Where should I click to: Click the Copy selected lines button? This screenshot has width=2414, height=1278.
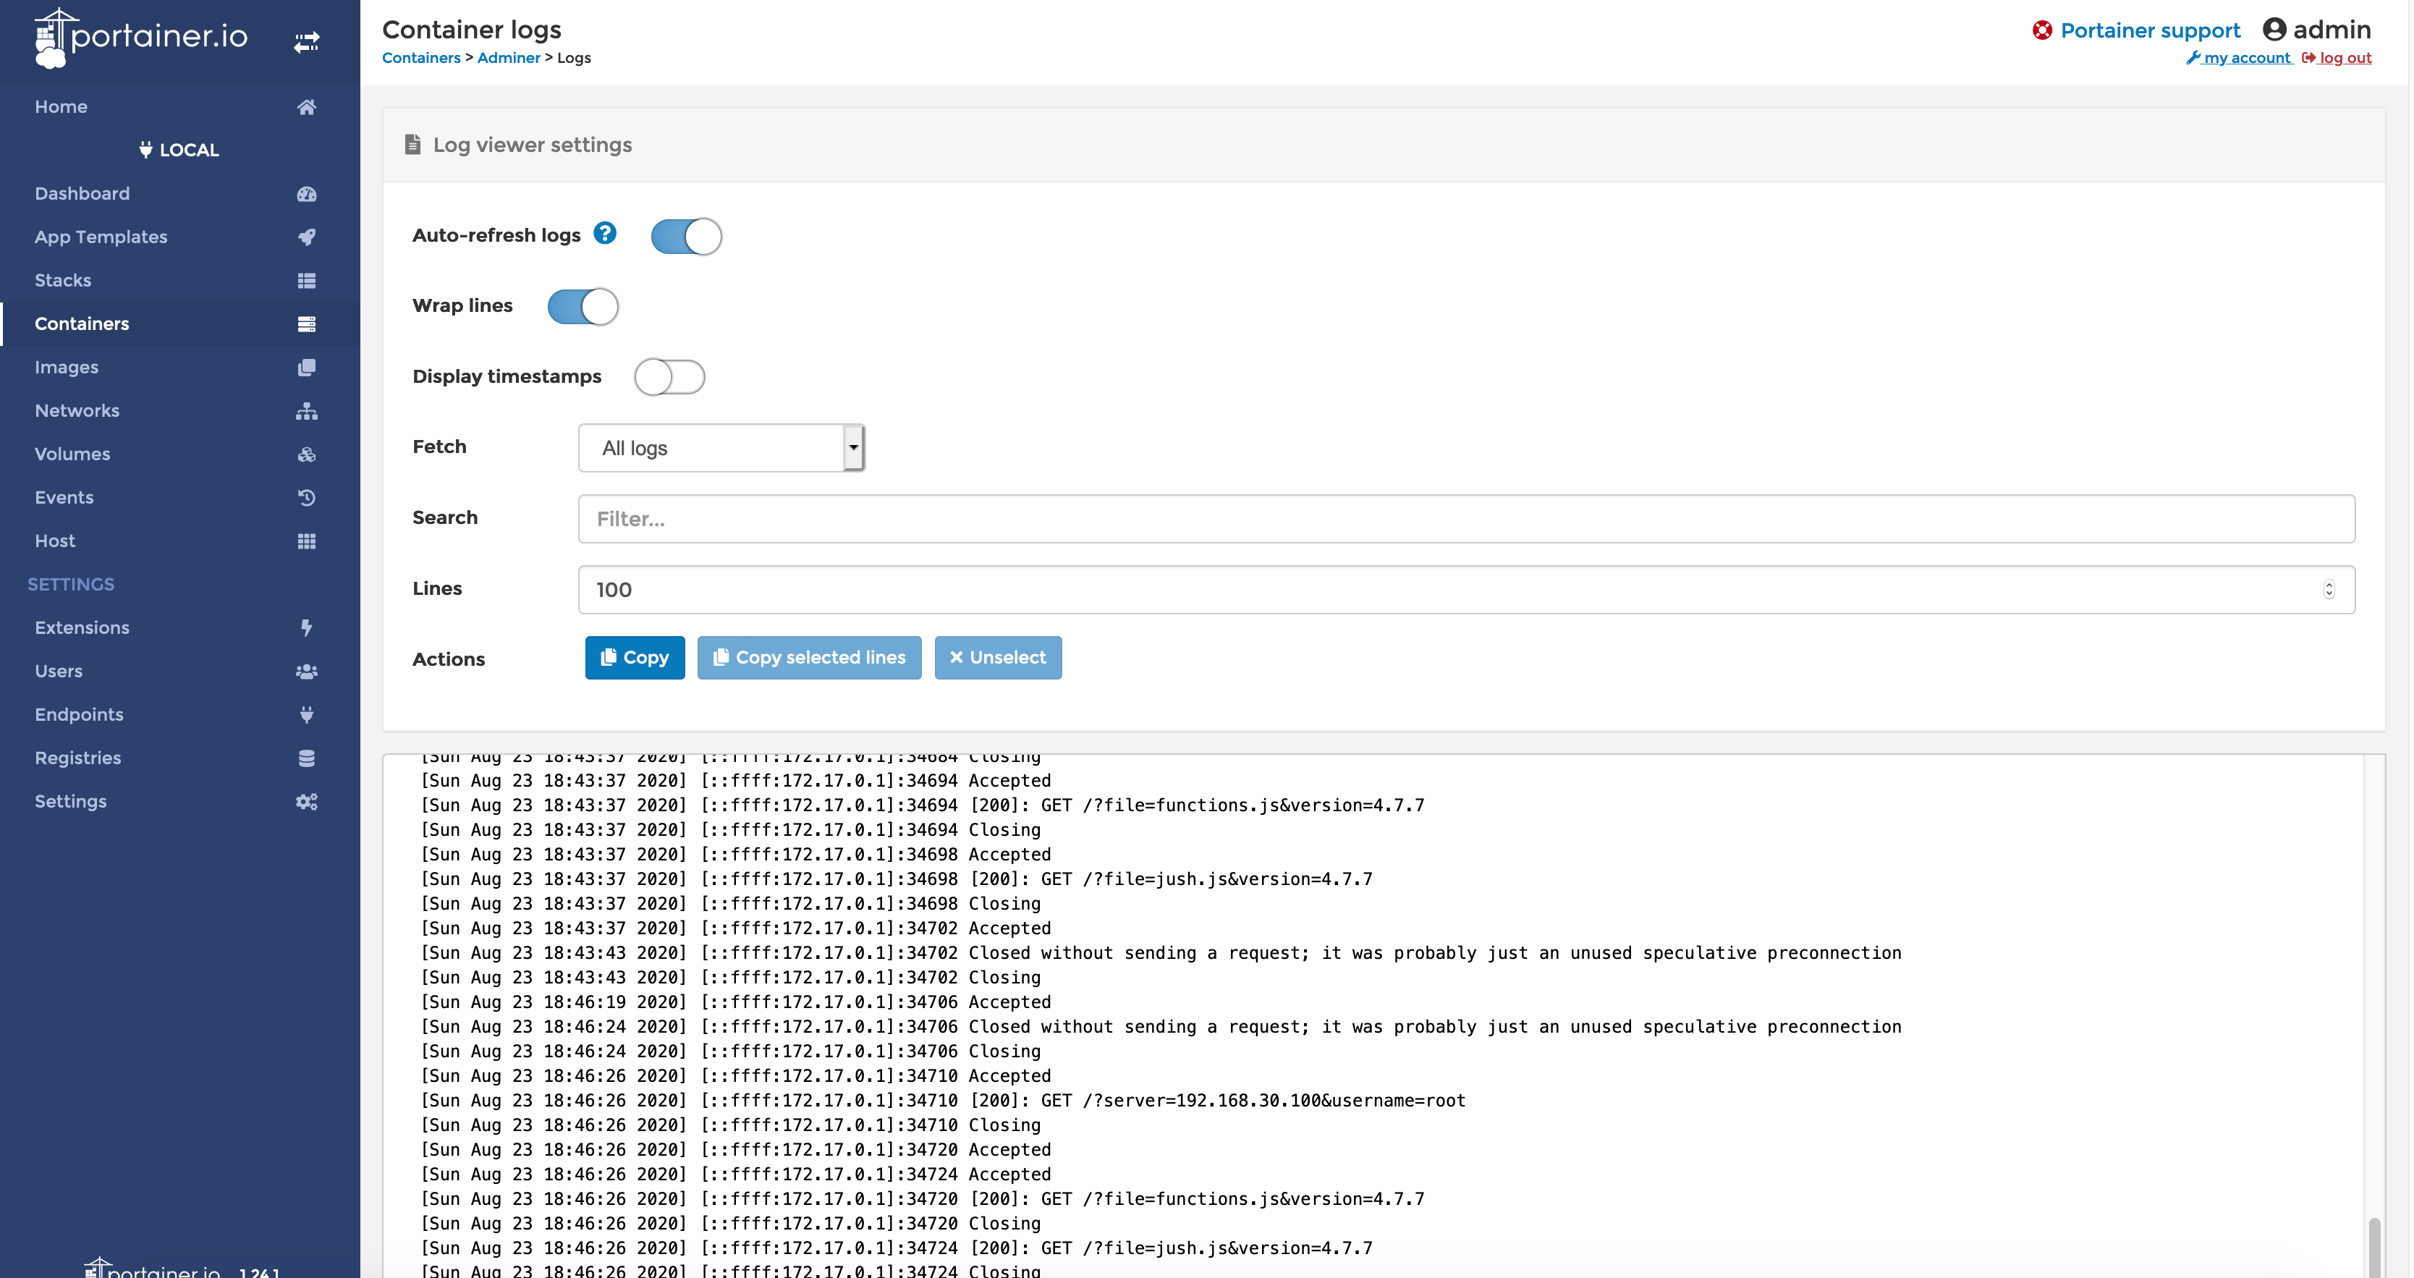(809, 658)
